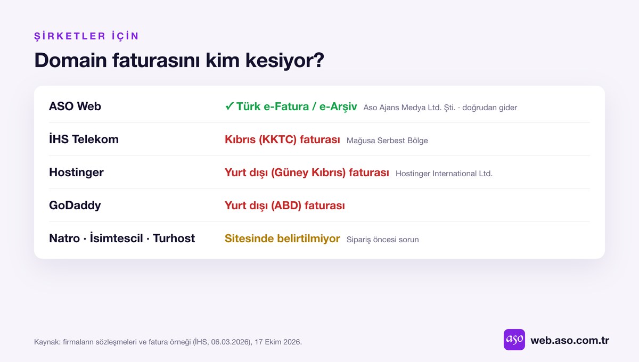Click the 'Yurt dışı (ABD) faturası' text
Viewport: 639px width, 362px height.
[285, 205]
